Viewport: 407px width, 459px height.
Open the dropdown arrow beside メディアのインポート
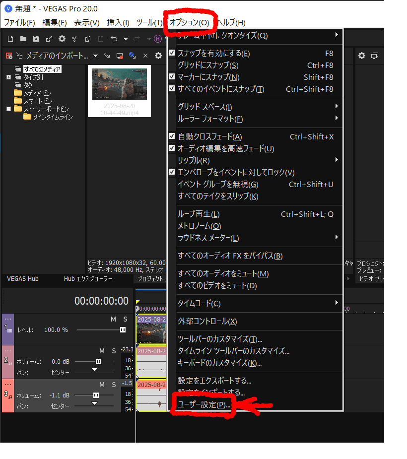tap(95, 56)
